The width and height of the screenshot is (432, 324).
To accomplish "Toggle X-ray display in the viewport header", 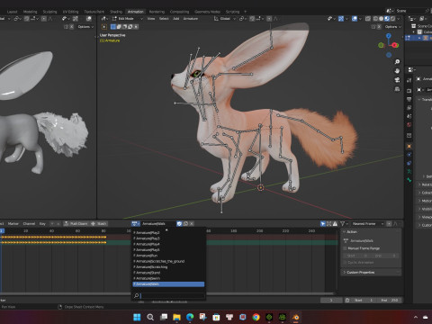I will click(368, 19).
